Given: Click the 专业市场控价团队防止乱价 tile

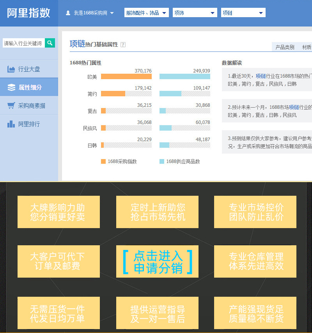Looking at the screenshot, I should tap(255, 212).
